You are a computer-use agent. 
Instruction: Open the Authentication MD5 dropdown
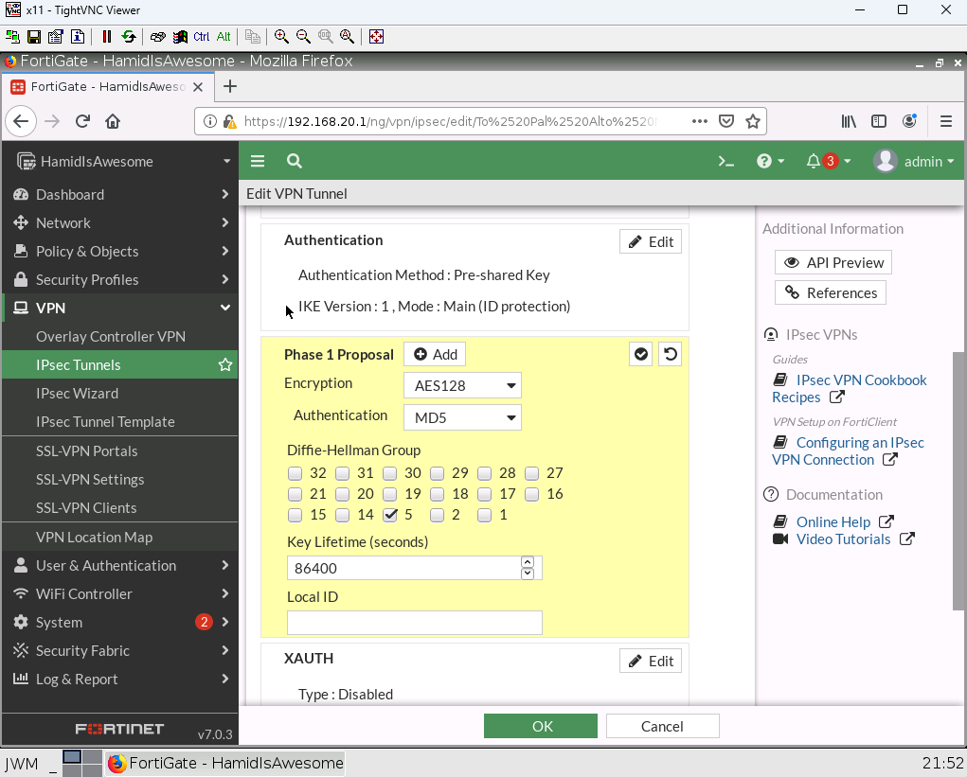[x=462, y=417]
